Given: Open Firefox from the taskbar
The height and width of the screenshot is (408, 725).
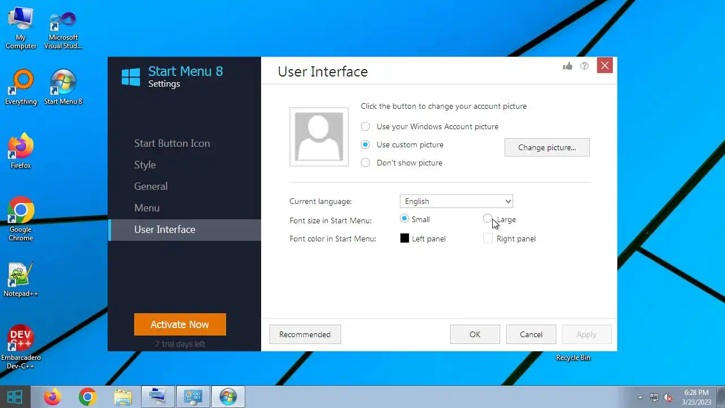Looking at the screenshot, I should [53, 397].
